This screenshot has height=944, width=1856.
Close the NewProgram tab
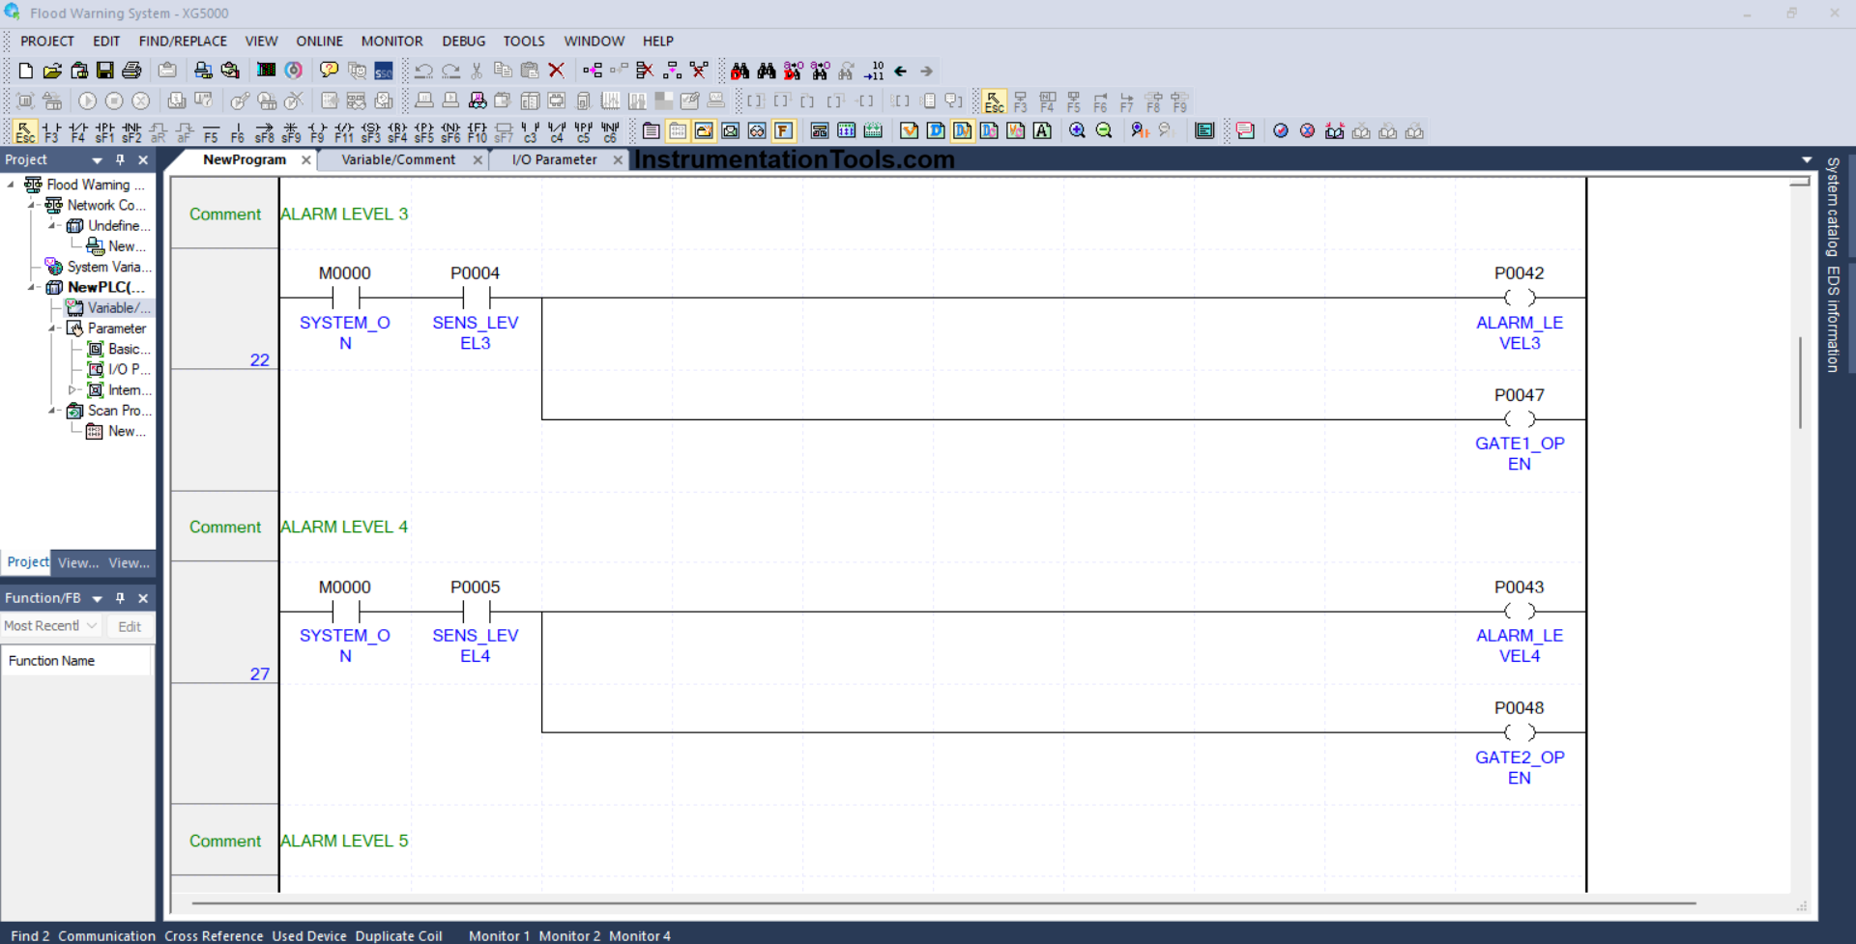click(x=306, y=160)
